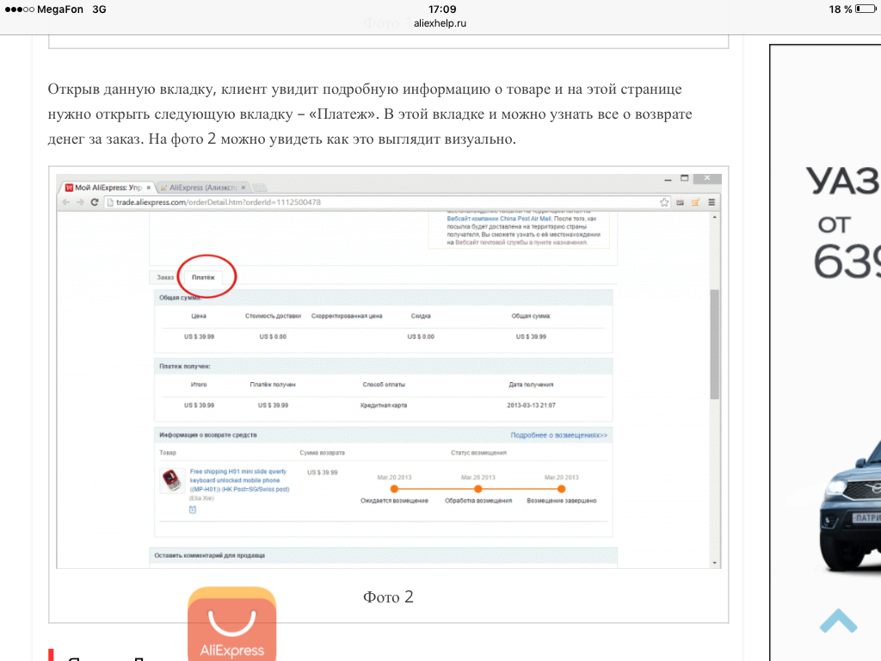Tap the battery indicator in status bar

pyautogui.click(x=866, y=9)
